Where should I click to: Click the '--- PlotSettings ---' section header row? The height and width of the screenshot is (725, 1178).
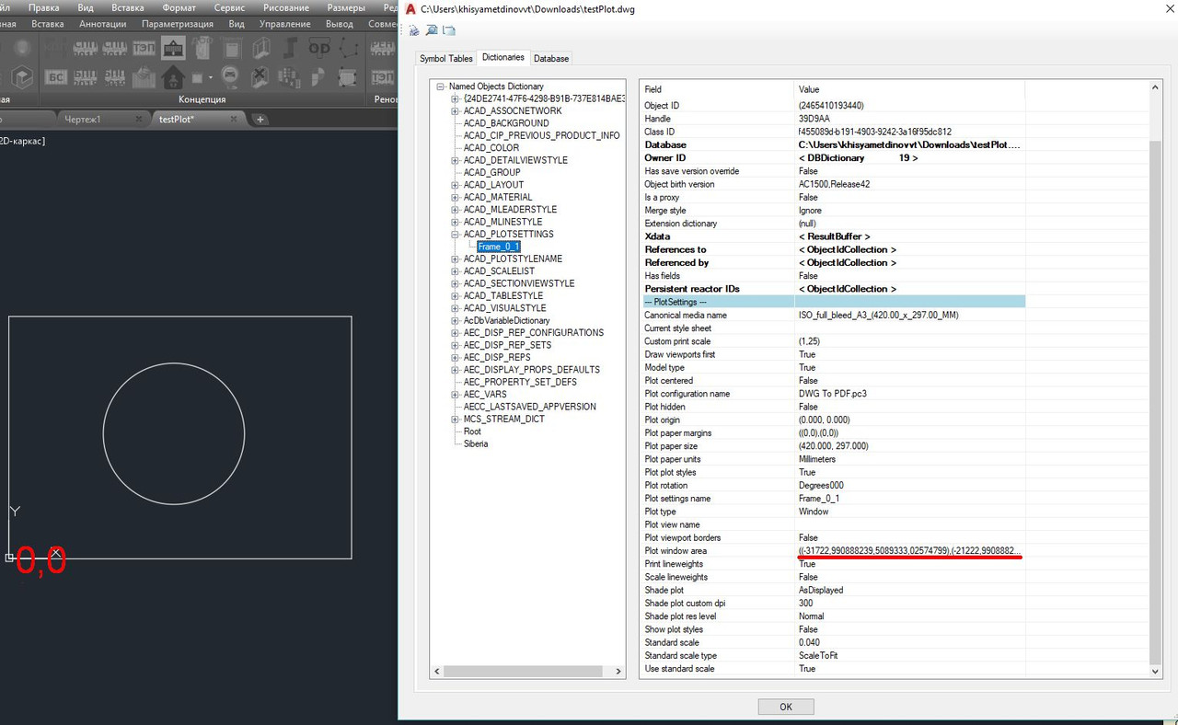tap(834, 302)
